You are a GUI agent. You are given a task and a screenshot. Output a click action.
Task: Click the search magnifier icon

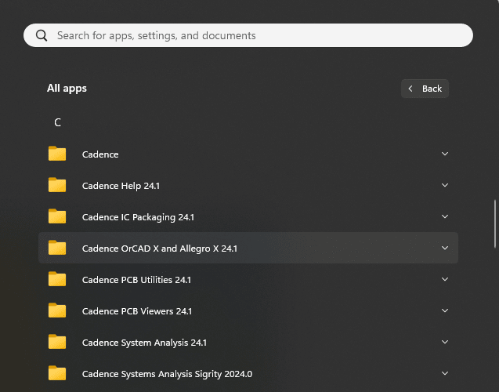pos(42,35)
